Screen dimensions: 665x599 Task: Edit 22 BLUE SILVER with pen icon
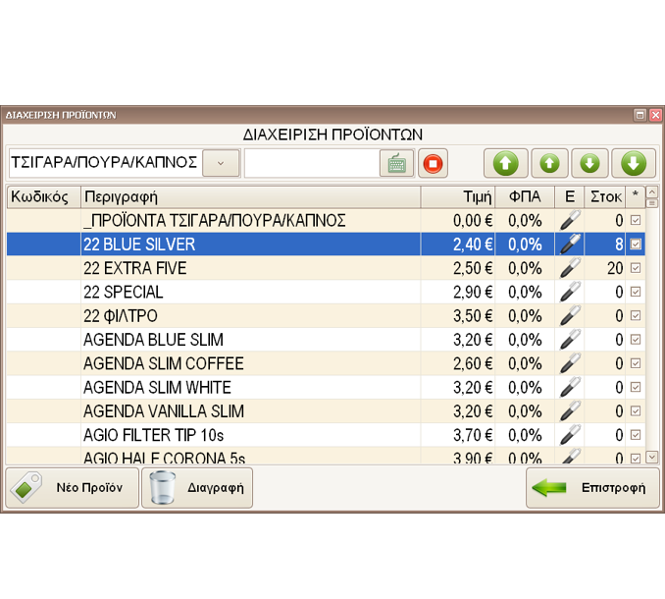pos(570,245)
